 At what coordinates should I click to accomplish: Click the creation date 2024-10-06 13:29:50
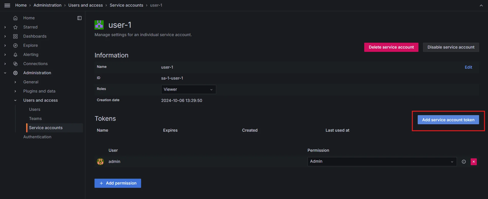coord(182,101)
